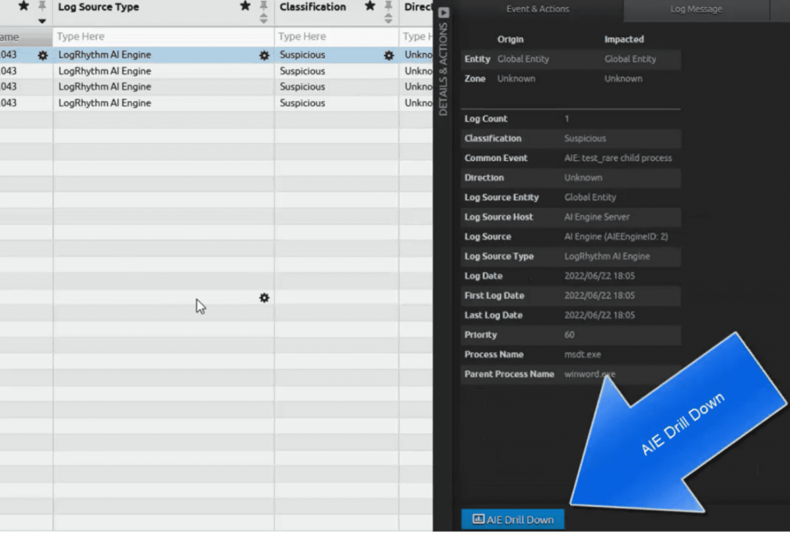Image resolution: width=790 pixels, height=534 pixels.
Task: Click Log Source Type value in details
Action: [606, 256]
